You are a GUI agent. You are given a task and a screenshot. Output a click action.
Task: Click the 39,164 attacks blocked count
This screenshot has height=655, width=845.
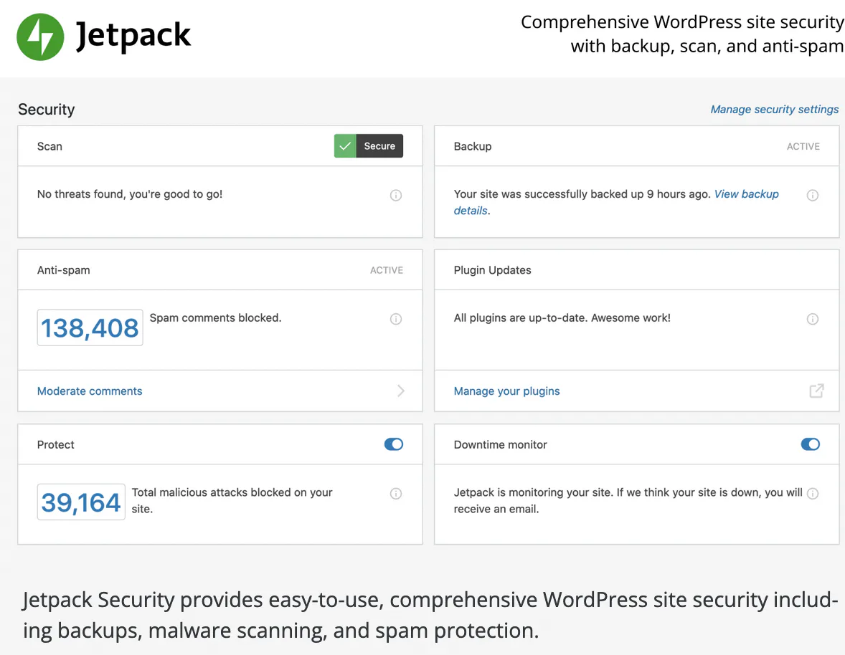pos(81,502)
